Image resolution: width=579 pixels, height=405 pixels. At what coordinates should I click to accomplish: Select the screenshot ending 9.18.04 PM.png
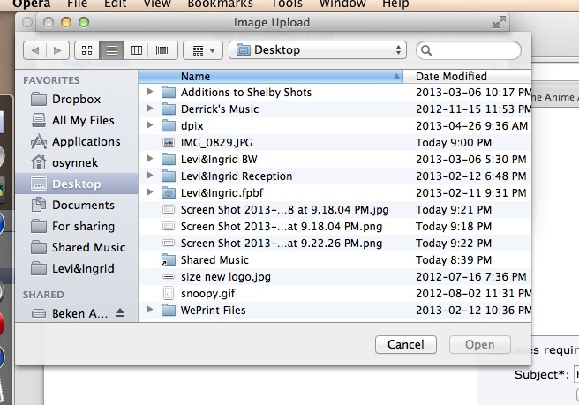pyautogui.click(x=335, y=226)
